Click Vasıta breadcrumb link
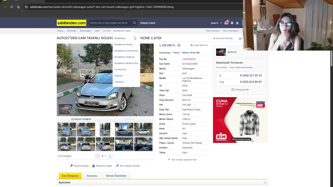Viewport: 333px width, 187px height. pos(60,31)
